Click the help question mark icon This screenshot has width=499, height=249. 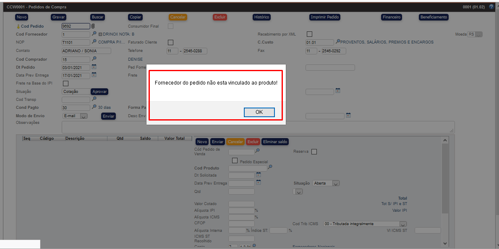tap(491, 7)
